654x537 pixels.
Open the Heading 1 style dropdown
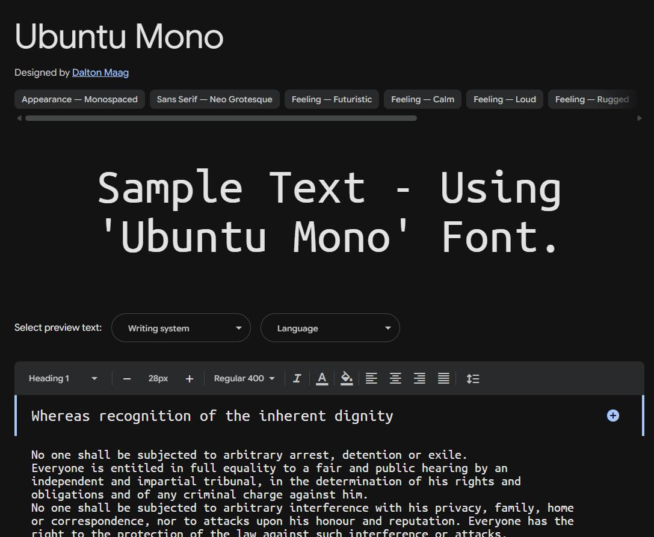point(63,379)
